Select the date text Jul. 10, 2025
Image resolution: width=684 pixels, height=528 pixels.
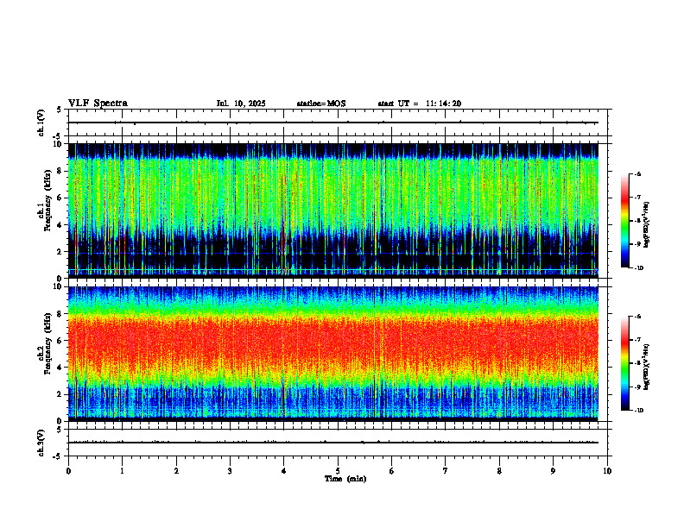[241, 104]
